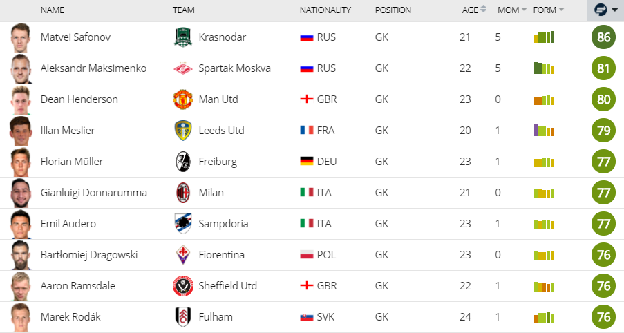Viewport: 624px width, 333px height.
Task: Click Aaron Ramsdale's player photo thumbnail
Action: [x=21, y=286]
